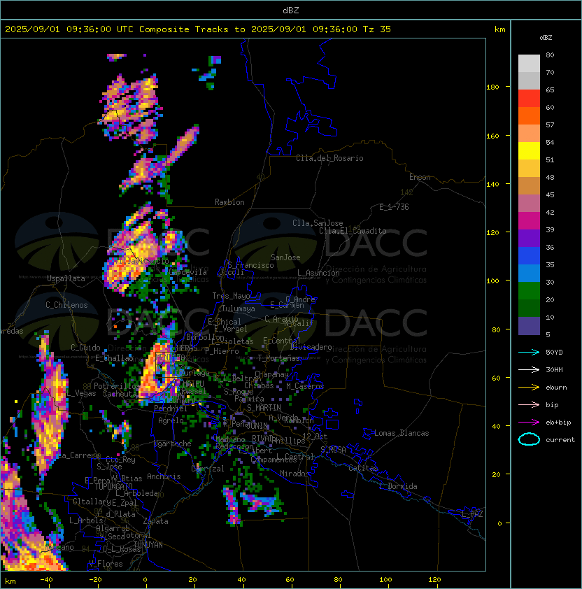Pick the magenta swatch between 42 and 39
Viewport: 582px width, 589px height.
pos(529,221)
